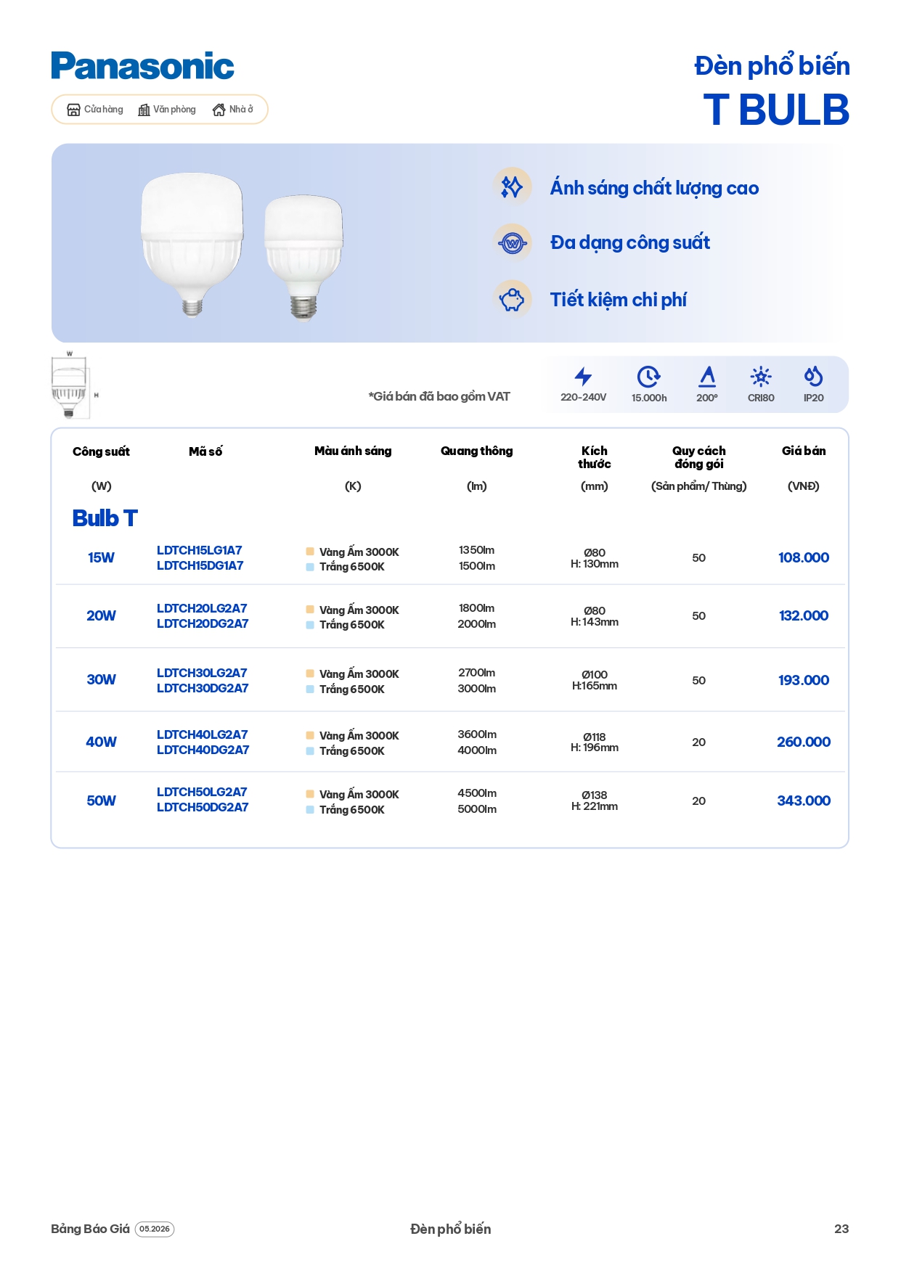Click the Nhà ở house icon
The image size is (901, 1273).
(219, 110)
